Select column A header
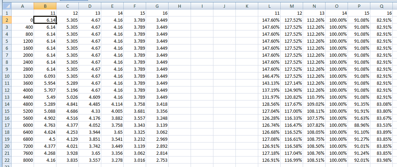The image size is (397, 167). tap(23, 6)
